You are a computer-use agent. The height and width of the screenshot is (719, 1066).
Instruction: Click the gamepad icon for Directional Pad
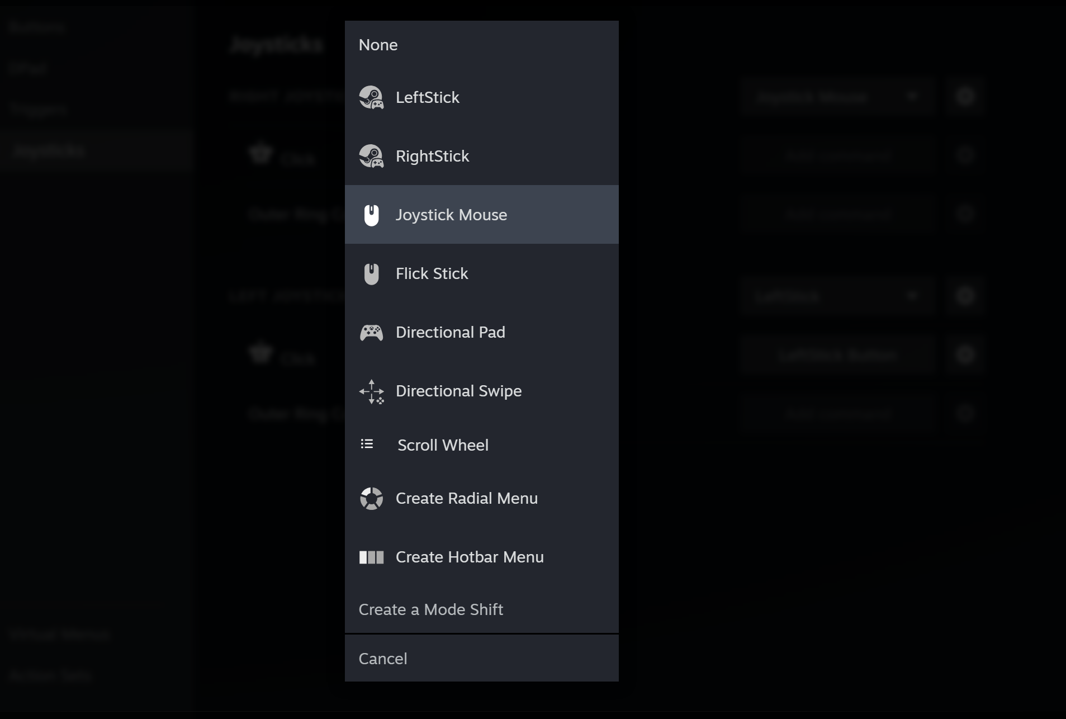pos(371,333)
